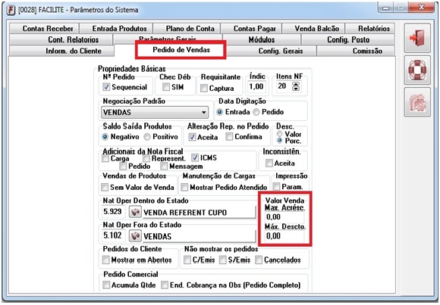Click the VENDAS button under Fora do Estado
The image size is (440, 305).
200,236
